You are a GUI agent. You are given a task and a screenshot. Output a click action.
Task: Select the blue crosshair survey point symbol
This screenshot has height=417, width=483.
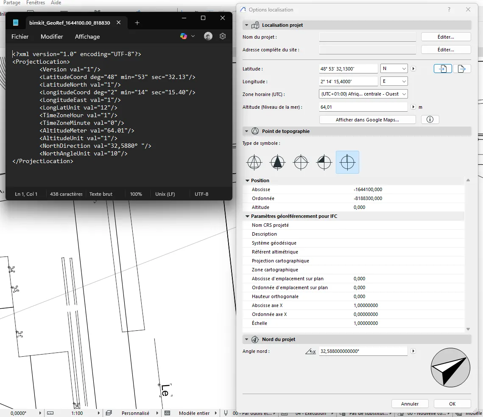347,162
